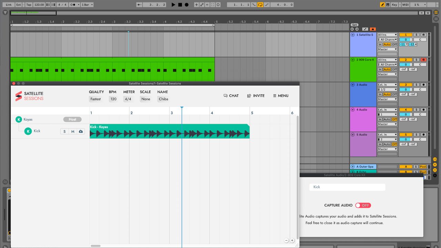Open the browser with the triangle toggle
The height and width of the screenshot is (248, 441).
point(5,12)
